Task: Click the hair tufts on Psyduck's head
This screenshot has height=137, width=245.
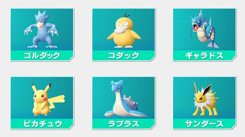Action: [126, 15]
